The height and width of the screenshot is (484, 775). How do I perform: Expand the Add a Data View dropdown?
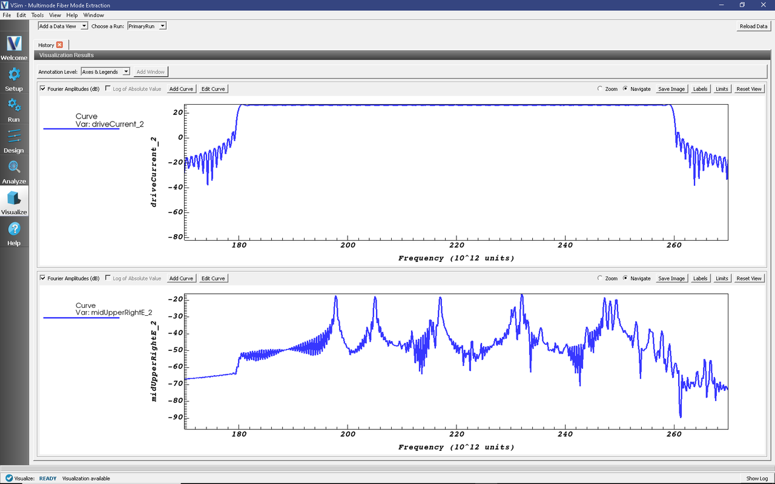(63, 26)
